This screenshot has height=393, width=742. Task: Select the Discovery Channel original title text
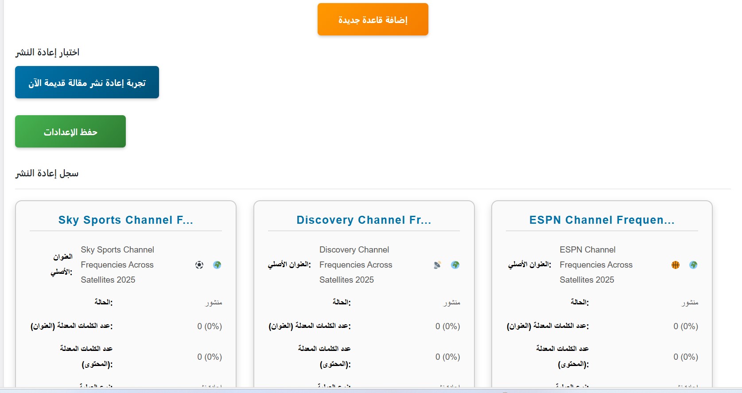coord(356,265)
